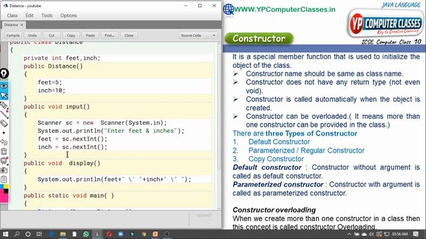Toggle the eye visibility tool in sidebar
Image resolution: width=426 pixels, height=239 pixels.
tap(4, 86)
